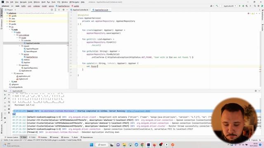
Task: Open the Refactor menu
Action: point(37,2)
